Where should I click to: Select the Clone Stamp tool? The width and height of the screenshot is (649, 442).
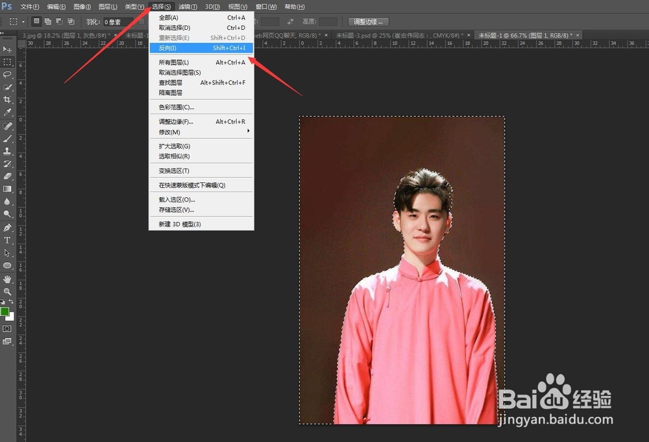pyautogui.click(x=7, y=151)
